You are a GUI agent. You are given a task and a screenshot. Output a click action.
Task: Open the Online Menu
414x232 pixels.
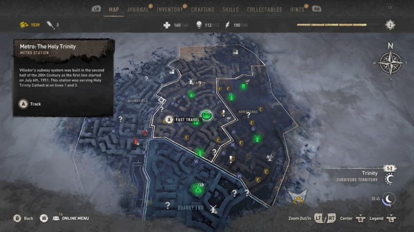[71, 218]
